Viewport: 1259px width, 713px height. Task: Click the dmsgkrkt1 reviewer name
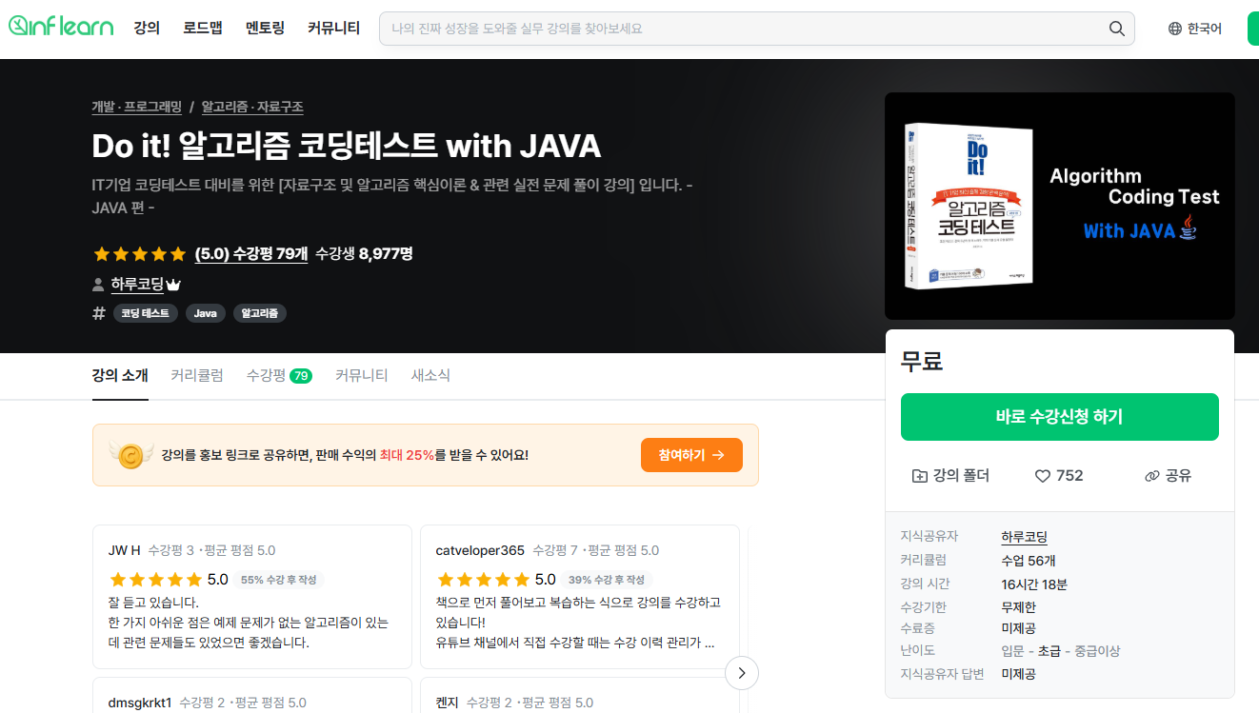[x=140, y=703]
